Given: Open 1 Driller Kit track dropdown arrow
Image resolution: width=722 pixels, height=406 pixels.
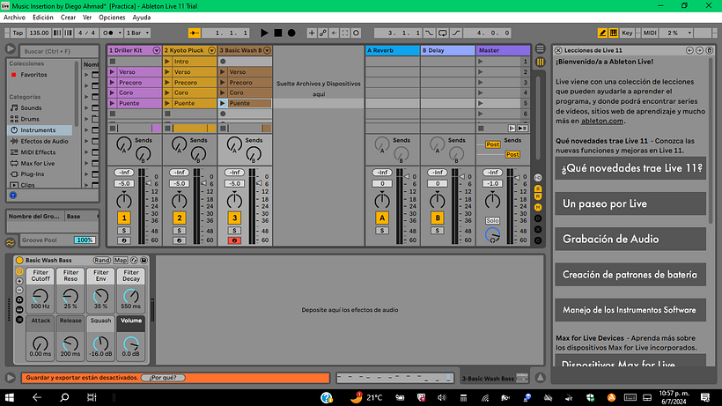Looking at the screenshot, I should (x=157, y=50).
